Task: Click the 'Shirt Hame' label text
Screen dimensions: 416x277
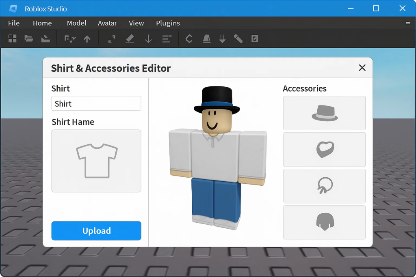Action: tap(73, 122)
